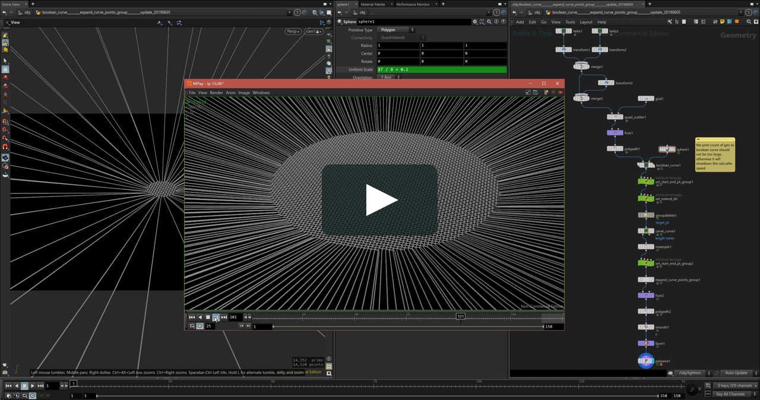Click main timeline jump to start button

click(x=8, y=386)
